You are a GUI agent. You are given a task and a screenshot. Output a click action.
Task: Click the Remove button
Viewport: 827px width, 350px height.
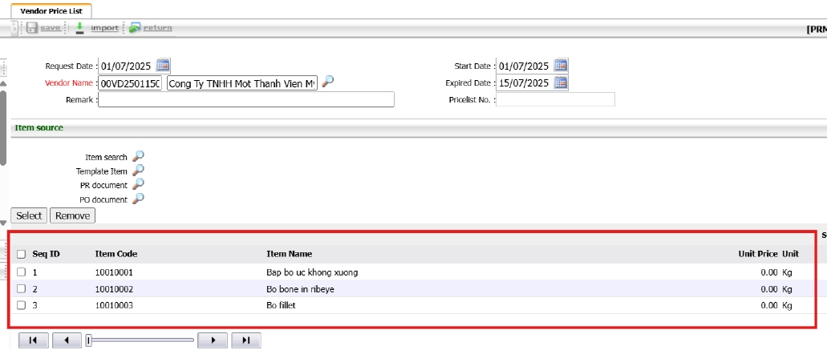pos(72,215)
